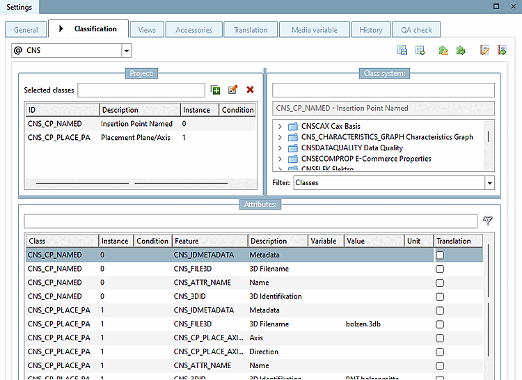The image size is (522, 380).
Task: Open the QA check tab
Action: click(x=416, y=30)
